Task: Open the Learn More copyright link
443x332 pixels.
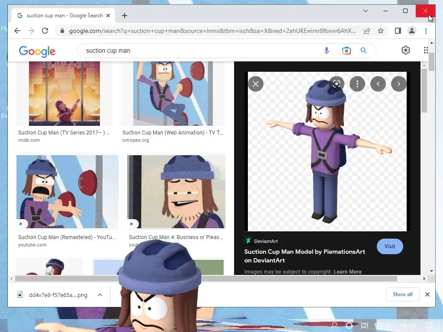Action: 347,272
